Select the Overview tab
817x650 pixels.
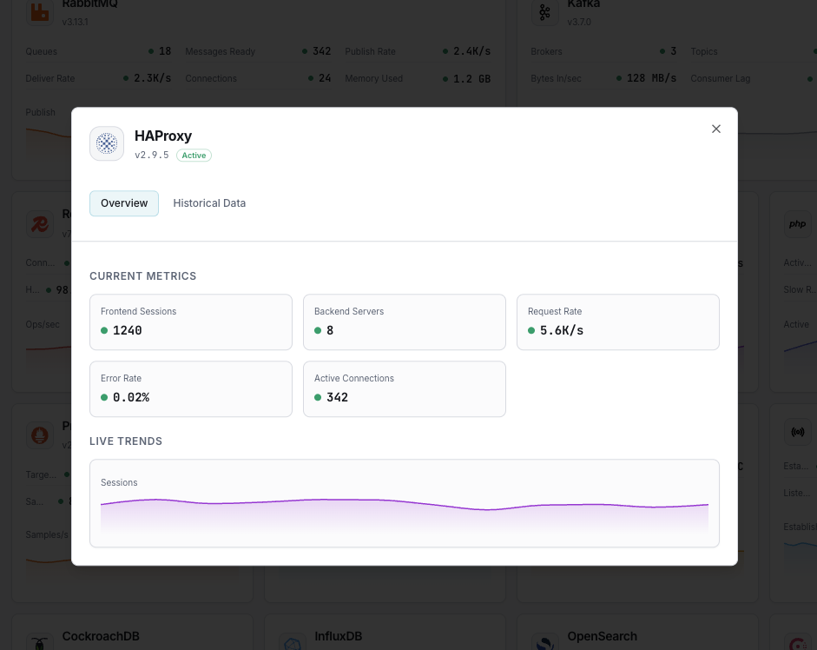(123, 202)
